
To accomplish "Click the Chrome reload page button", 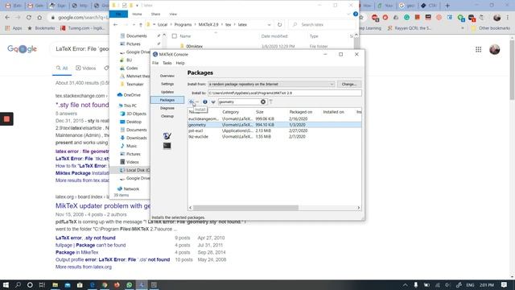I will click(x=29, y=18).
